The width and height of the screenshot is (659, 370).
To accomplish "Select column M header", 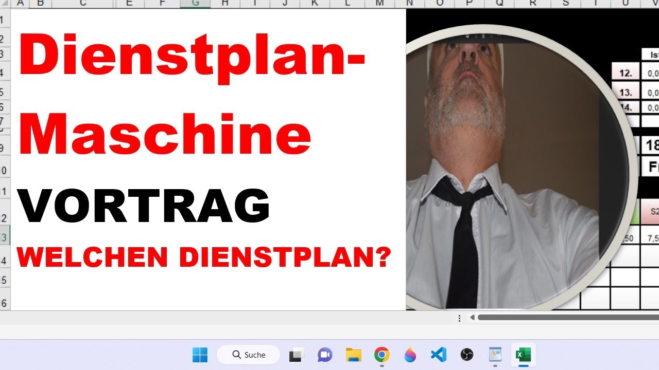I will click(x=379, y=4).
